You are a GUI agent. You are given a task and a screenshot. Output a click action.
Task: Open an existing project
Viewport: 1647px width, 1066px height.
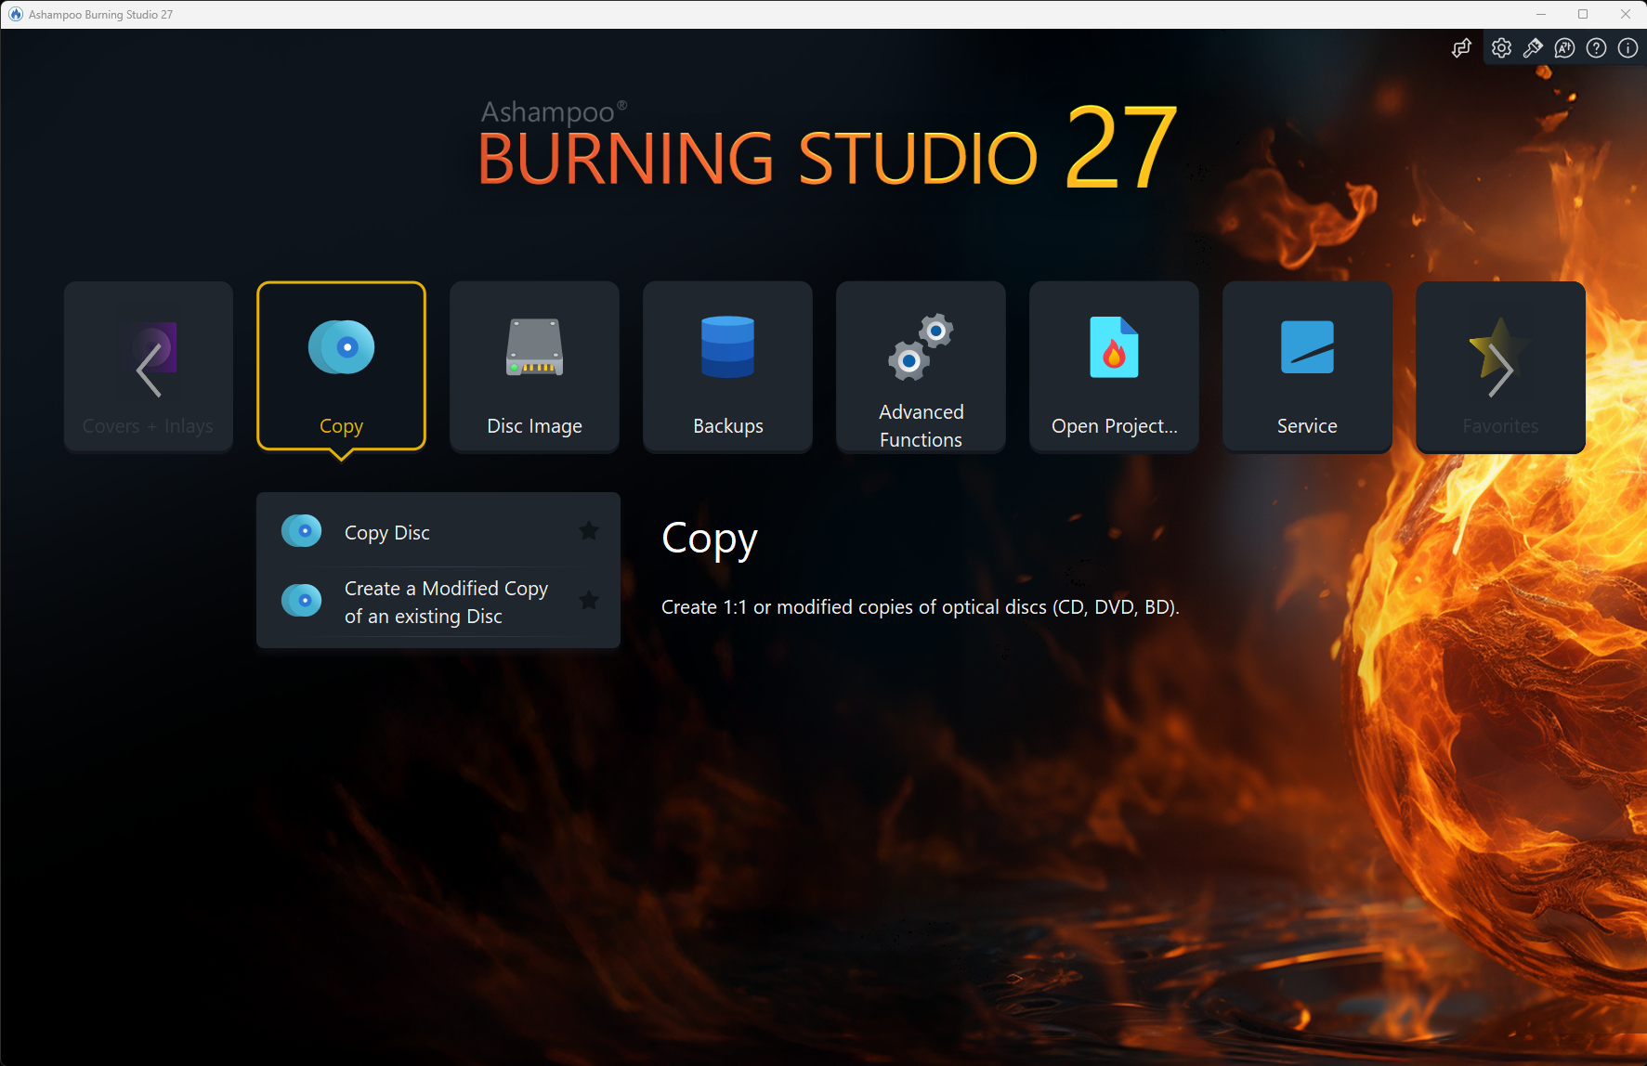1113,367
